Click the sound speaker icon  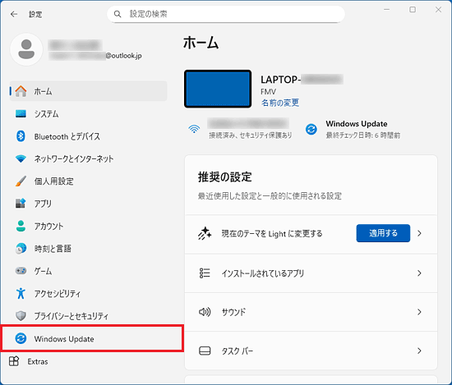[205, 312]
